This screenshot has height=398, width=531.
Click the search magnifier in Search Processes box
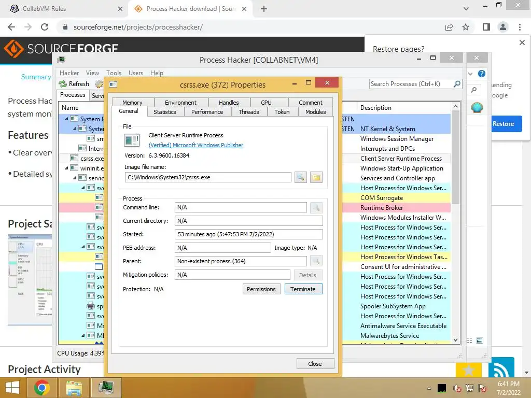pos(457,83)
